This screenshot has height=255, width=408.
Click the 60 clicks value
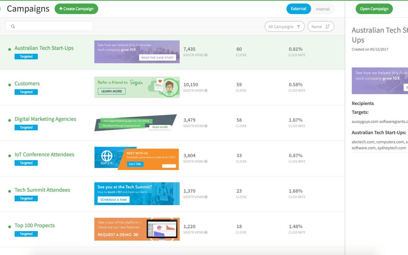(x=239, y=49)
